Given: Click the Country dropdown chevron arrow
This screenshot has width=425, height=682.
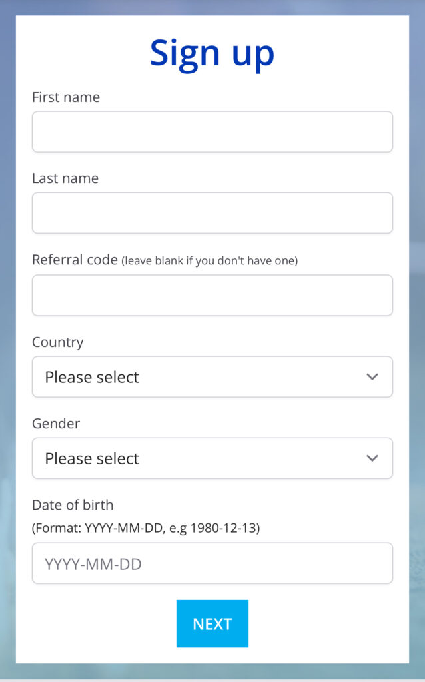Looking at the screenshot, I should tap(372, 377).
